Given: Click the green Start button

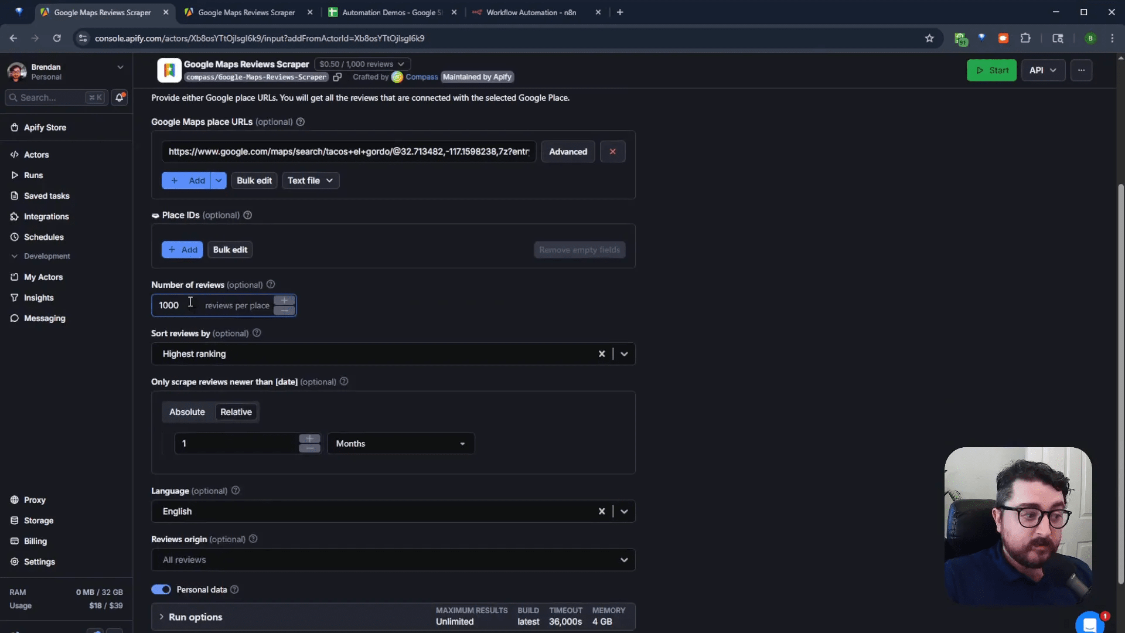Looking at the screenshot, I should click(991, 70).
